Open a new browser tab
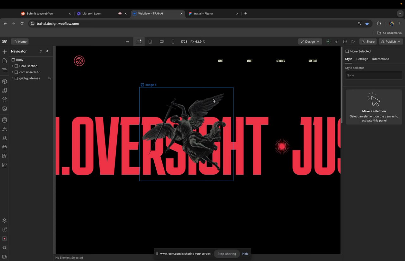Viewport: 405px width, 261px height. tap(246, 14)
